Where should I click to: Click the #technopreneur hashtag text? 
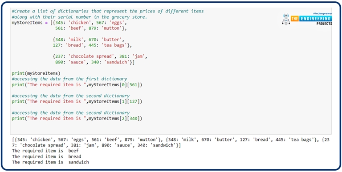(x=322, y=13)
